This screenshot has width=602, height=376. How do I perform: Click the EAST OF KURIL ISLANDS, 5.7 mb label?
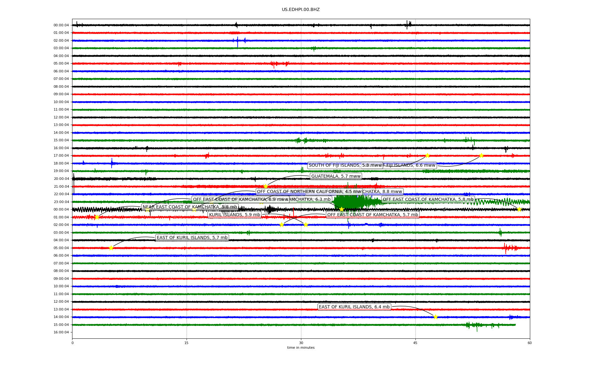(x=192, y=238)
